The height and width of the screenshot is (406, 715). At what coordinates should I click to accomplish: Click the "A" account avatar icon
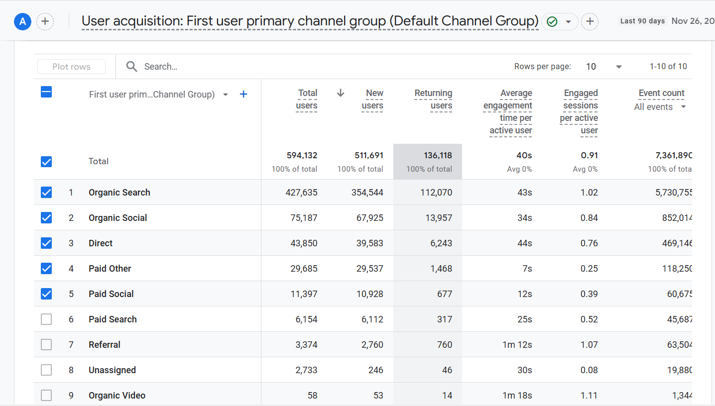click(22, 21)
